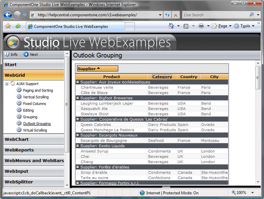The image size is (264, 199).
Task: Select the ComponentOne Studio Live WebExamples tab
Action: click(76, 26)
